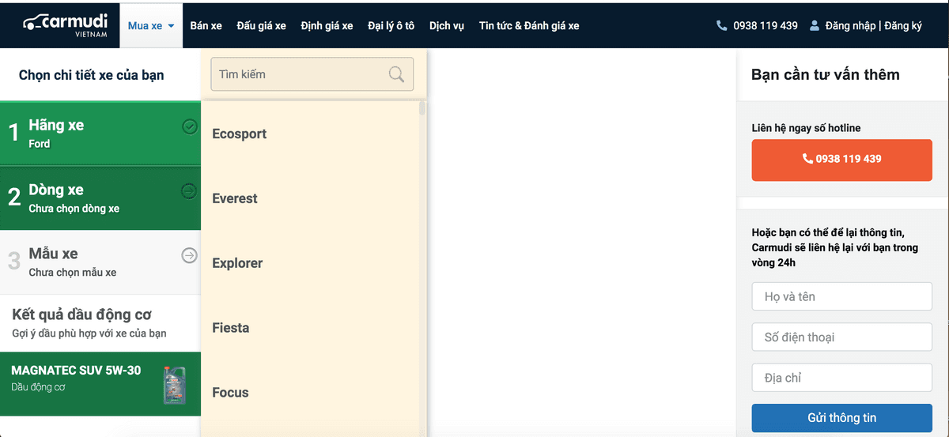Choose Ecosport in the model list
The width and height of the screenshot is (949, 437).
coord(239,134)
